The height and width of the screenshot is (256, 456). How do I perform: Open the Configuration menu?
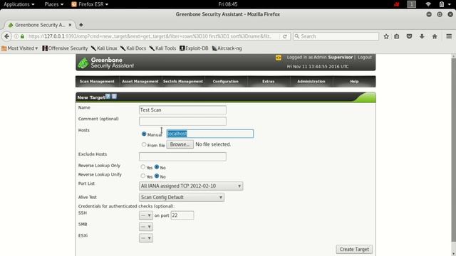pyautogui.click(x=226, y=82)
